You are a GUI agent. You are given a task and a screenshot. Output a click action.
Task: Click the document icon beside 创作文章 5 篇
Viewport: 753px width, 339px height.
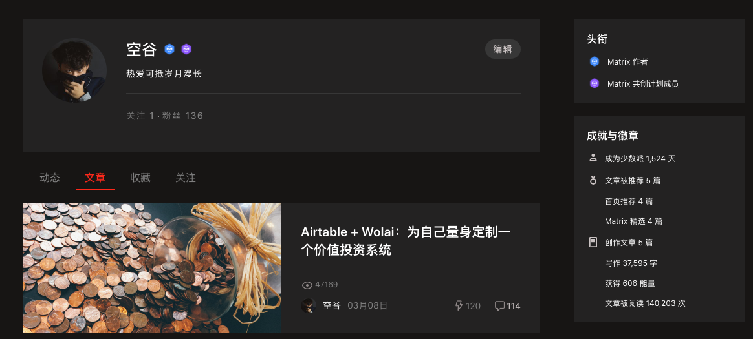coord(593,242)
